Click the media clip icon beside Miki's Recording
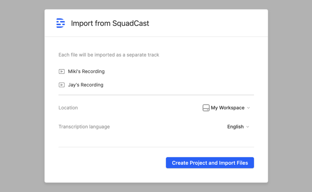The image size is (312, 192). 62,71
